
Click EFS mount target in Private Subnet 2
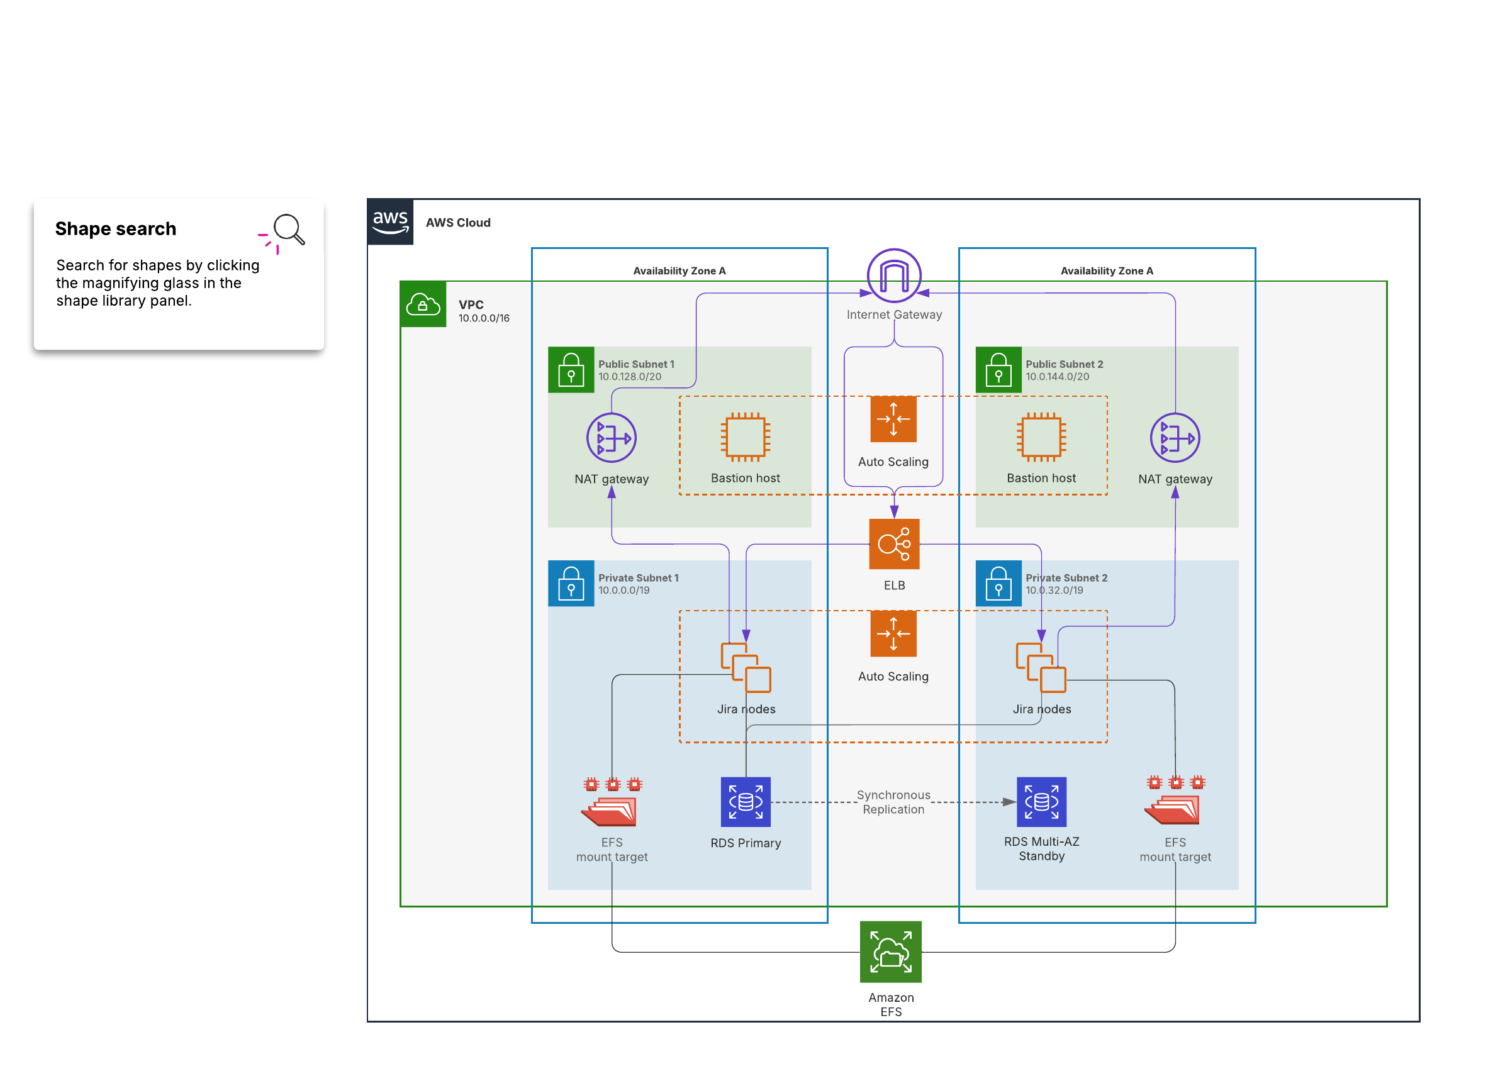click(1175, 801)
